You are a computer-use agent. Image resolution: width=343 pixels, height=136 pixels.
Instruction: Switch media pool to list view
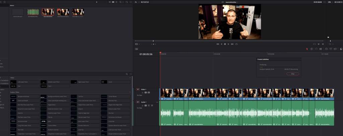[x=116, y=2]
